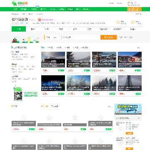Select the green active sub-tab above the tour cards
The width and height of the screenshot is (150, 150).
(42, 47)
